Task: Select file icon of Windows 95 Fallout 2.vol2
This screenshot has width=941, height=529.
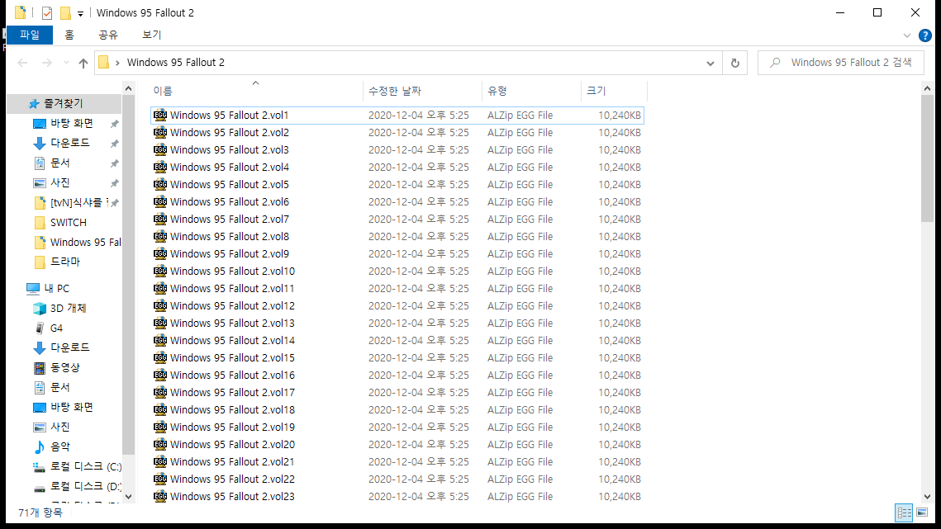Action: (x=160, y=133)
